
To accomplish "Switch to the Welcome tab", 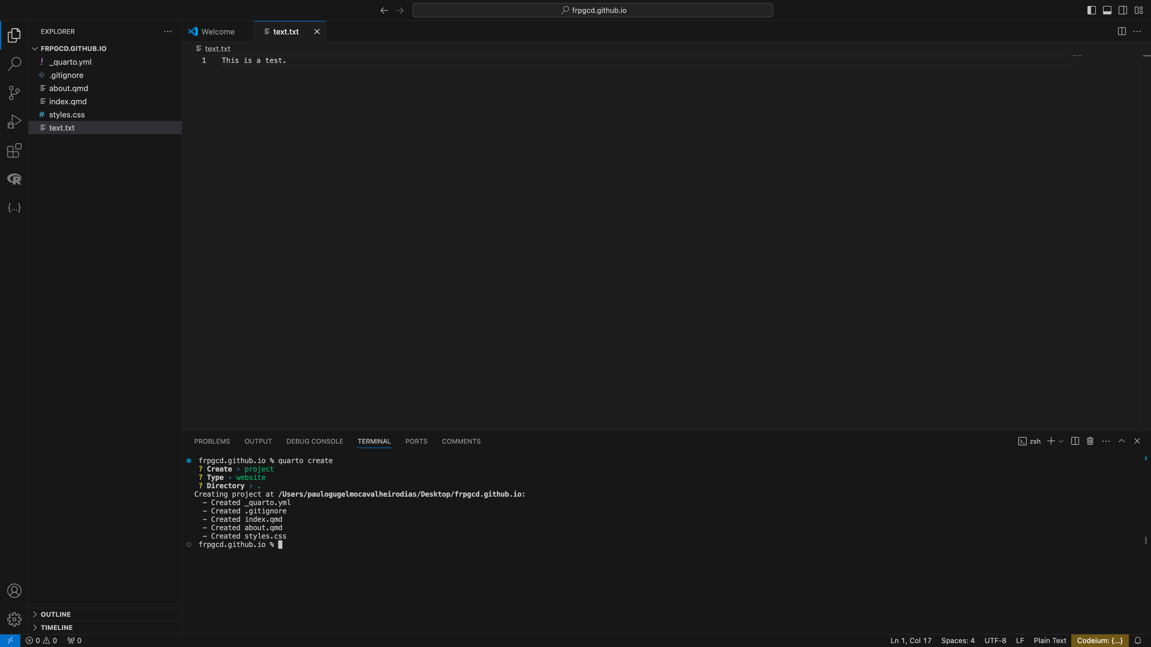I will click(x=218, y=31).
